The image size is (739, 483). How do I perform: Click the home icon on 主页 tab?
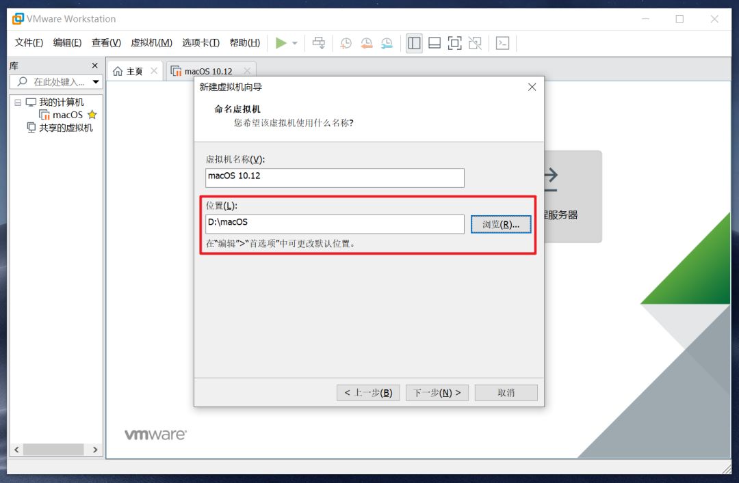118,71
